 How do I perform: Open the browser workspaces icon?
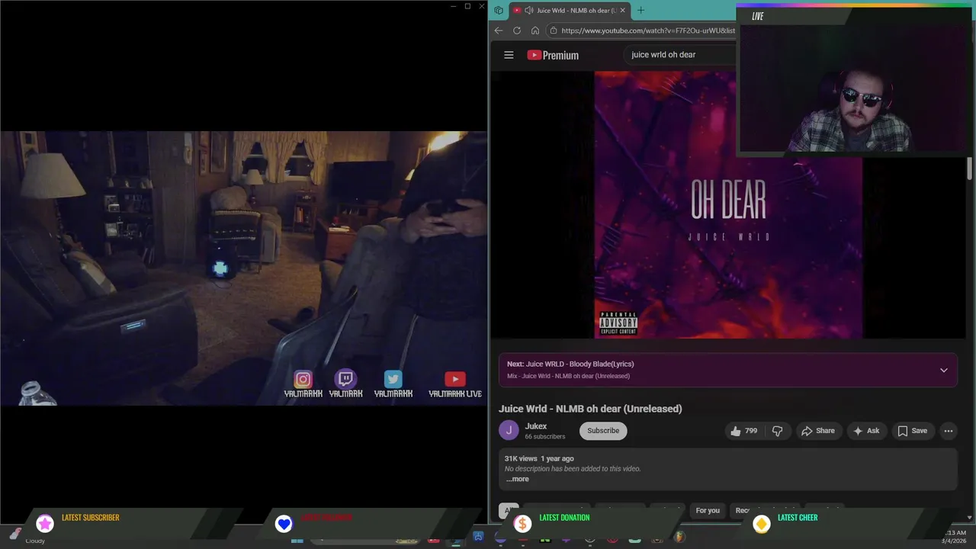[499, 10]
